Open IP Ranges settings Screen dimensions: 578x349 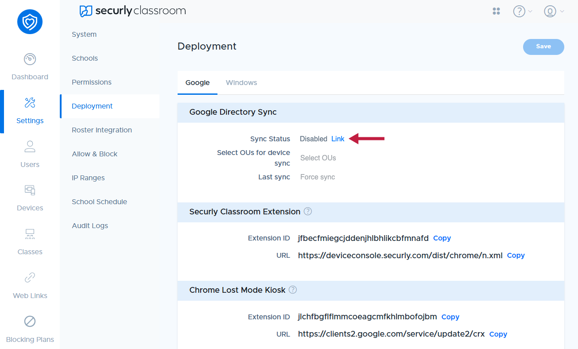(88, 178)
